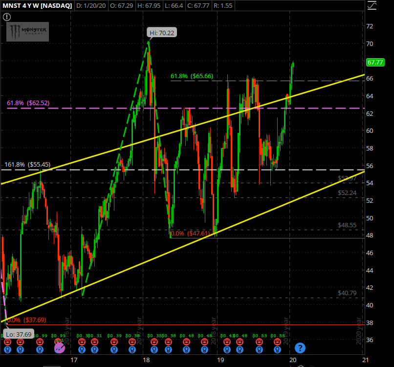Viewport: 394px width, 367px height.
Task: Select the red 0.0% ($47.61) Fibonacci label
Action: pyautogui.click(x=192, y=234)
